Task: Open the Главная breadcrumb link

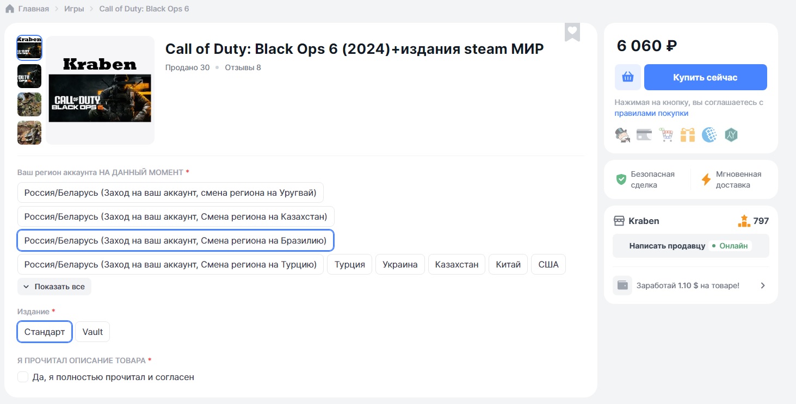Action: [33, 9]
